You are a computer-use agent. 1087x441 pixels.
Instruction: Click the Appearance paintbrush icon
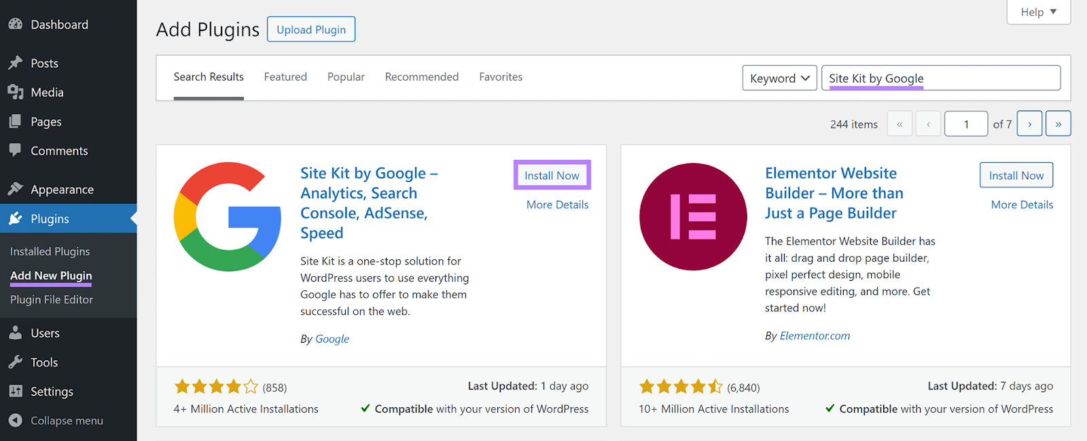[16, 189]
